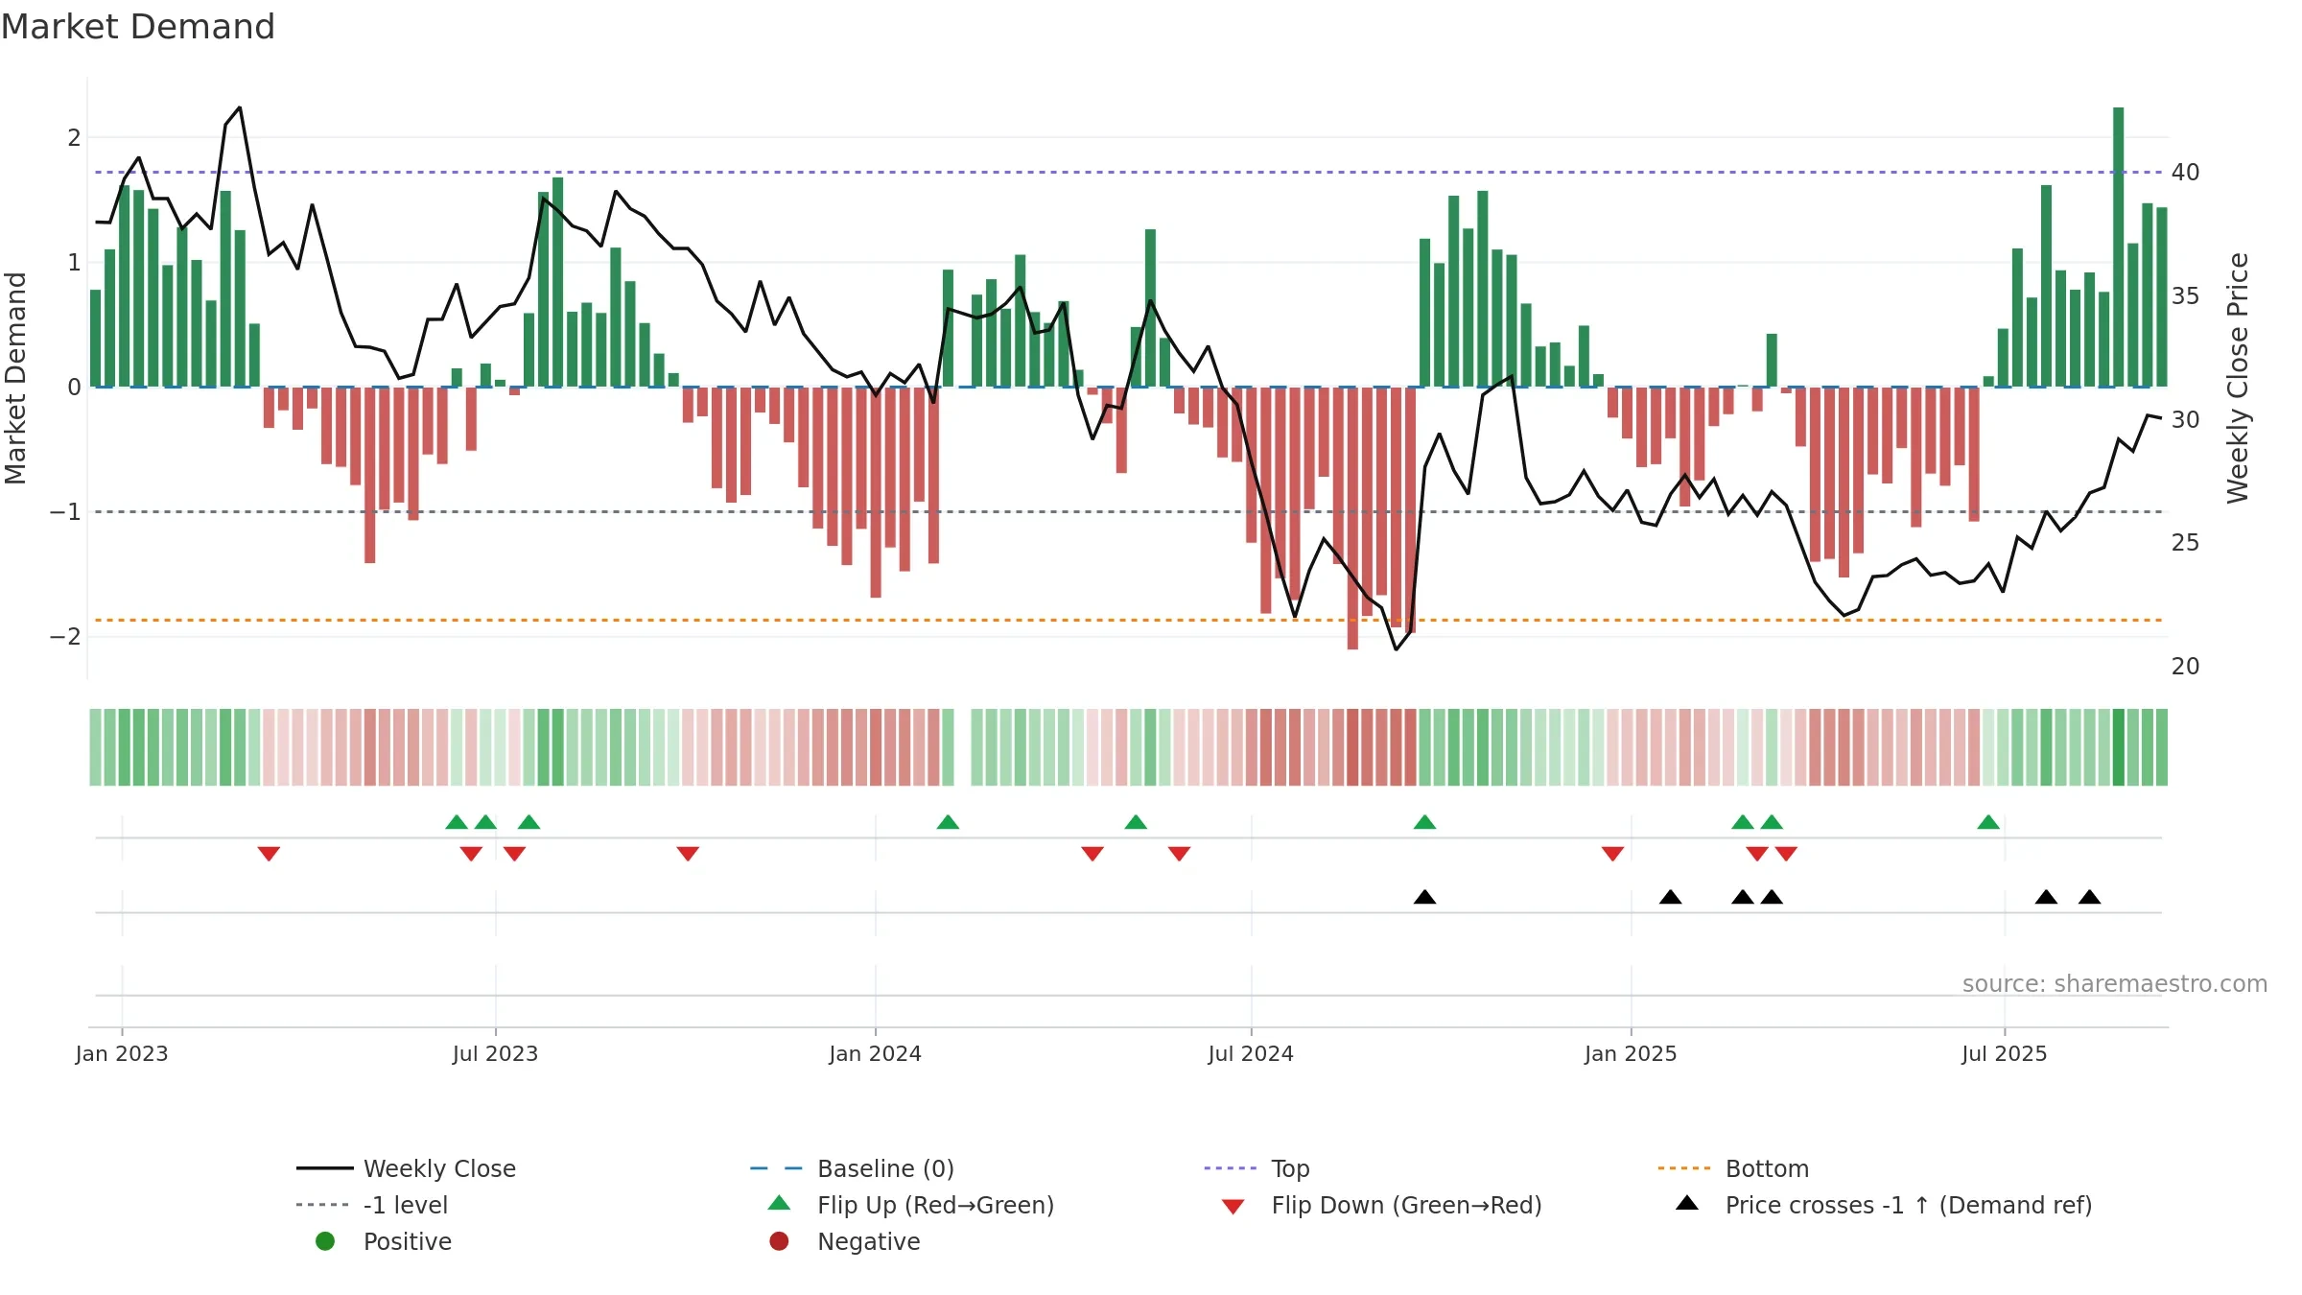Toggle the 'Flip Down (Green→Red)' legend label
The height and width of the screenshot is (1295, 2302).
(x=1406, y=1205)
